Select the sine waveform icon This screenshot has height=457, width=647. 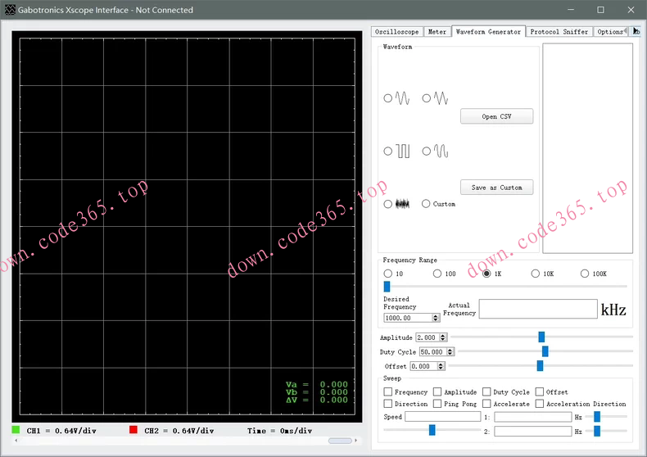[x=401, y=98]
